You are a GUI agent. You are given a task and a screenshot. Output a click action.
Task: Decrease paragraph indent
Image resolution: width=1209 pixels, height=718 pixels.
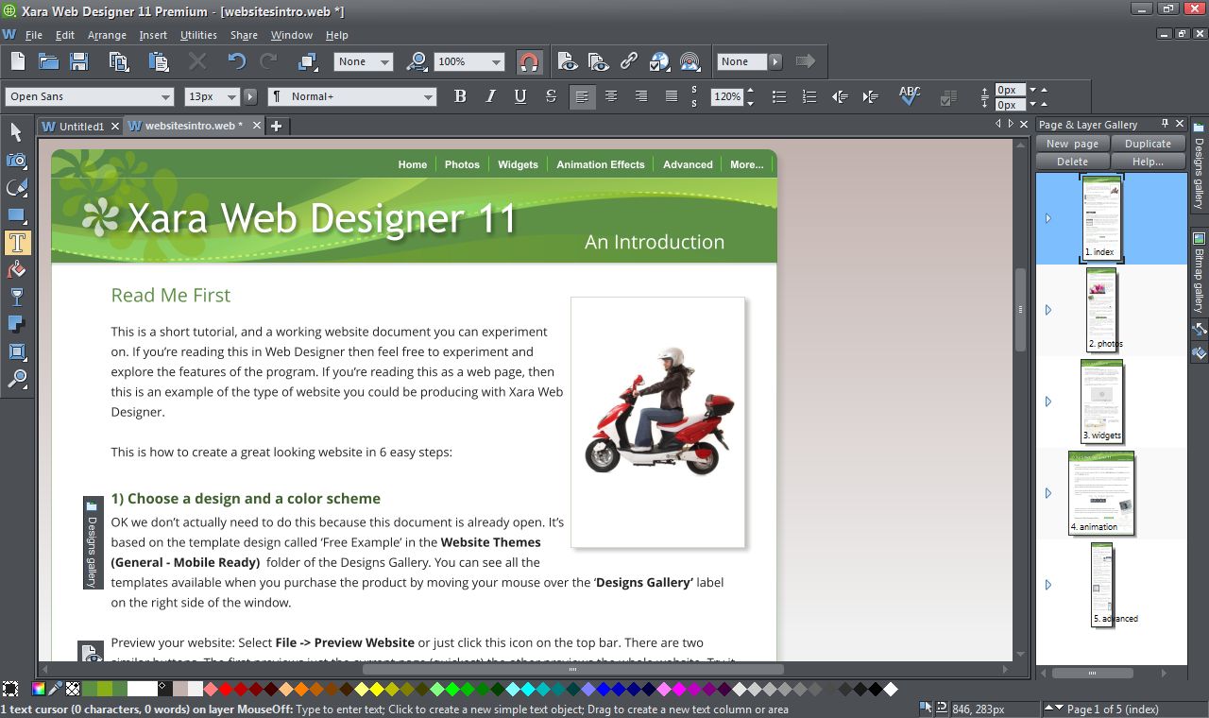[840, 96]
